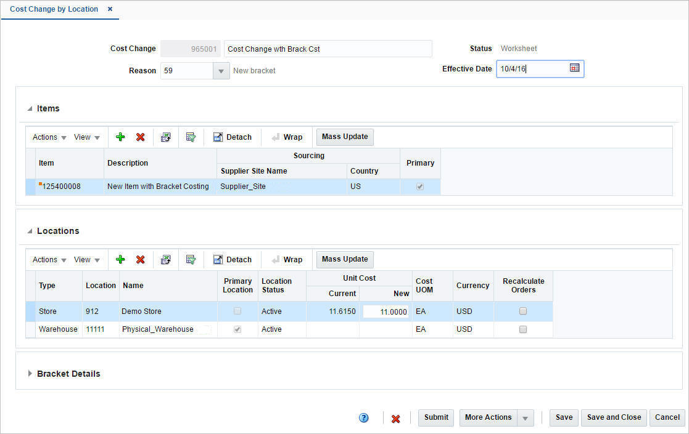Click the New unit cost field for Demo Store

(386, 311)
